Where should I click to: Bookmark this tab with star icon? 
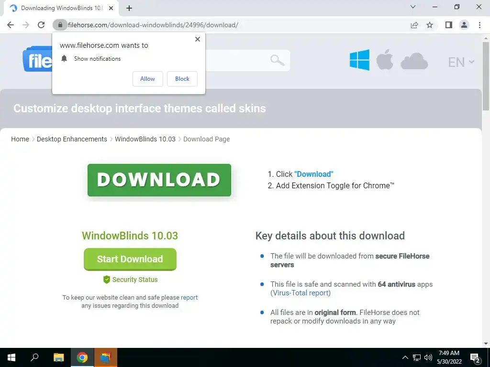coord(430,25)
